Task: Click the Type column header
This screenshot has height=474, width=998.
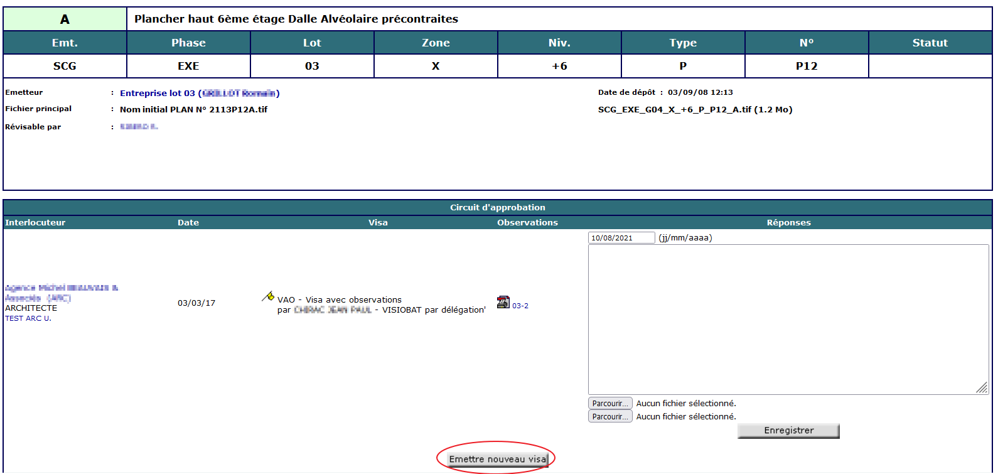Action: (683, 43)
